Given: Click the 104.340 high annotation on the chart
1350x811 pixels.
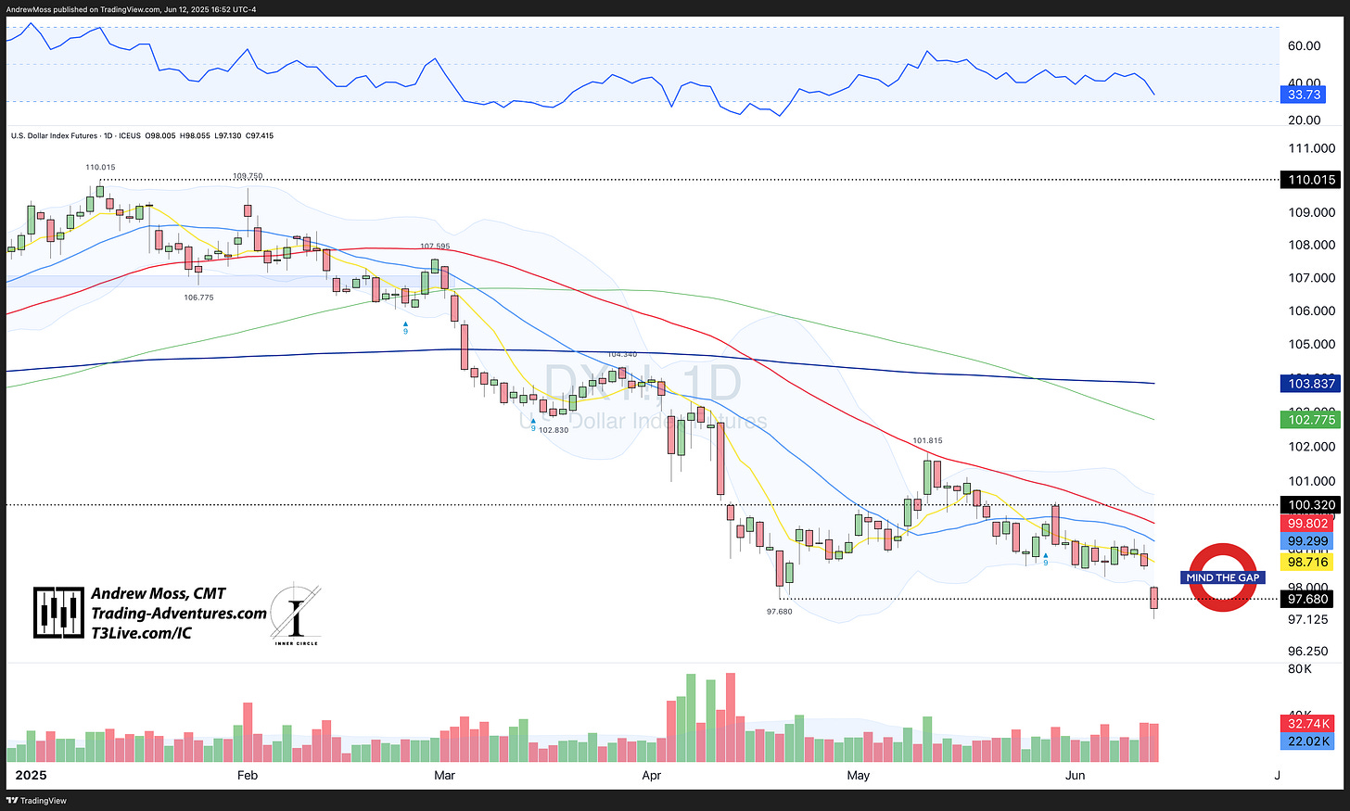Looking at the screenshot, I should 622,355.
